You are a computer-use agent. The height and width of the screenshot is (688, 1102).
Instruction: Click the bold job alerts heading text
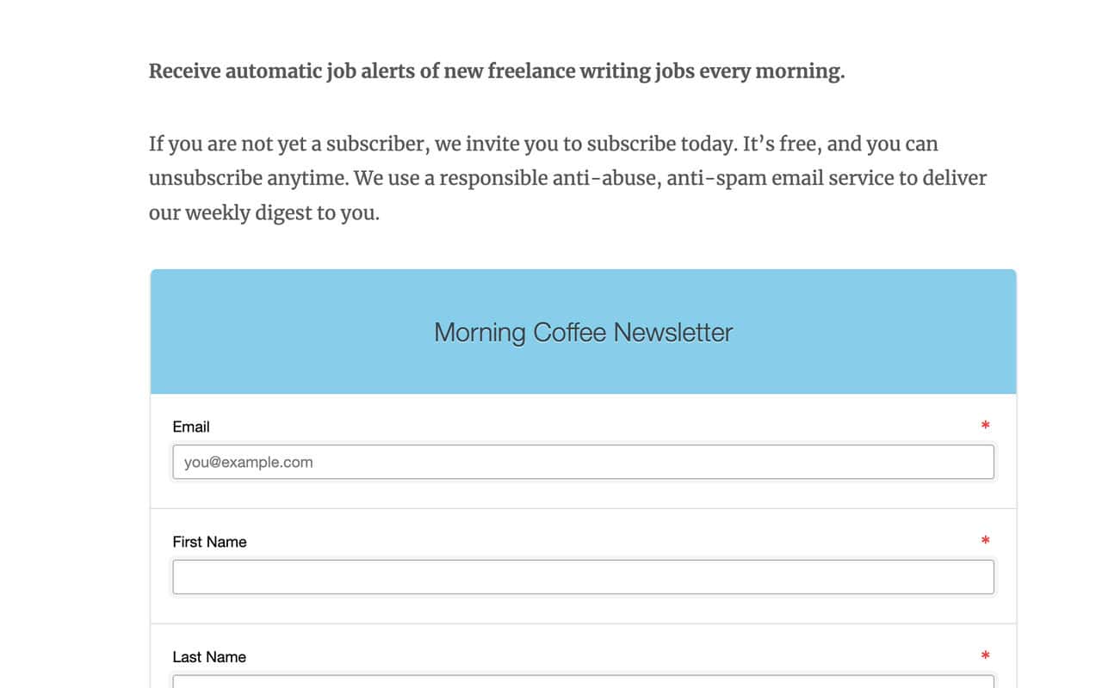[x=496, y=71]
